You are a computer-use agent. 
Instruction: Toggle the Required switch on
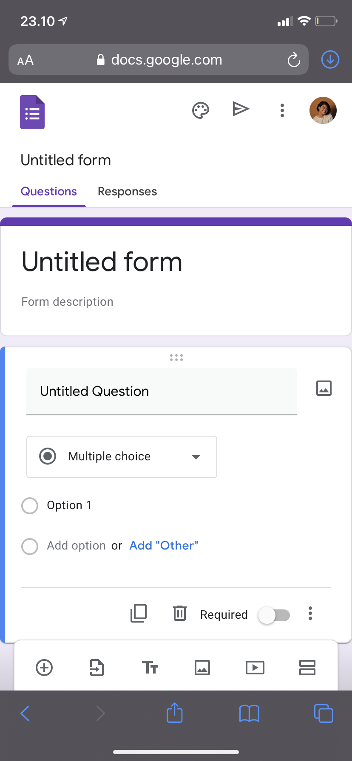(x=274, y=615)
